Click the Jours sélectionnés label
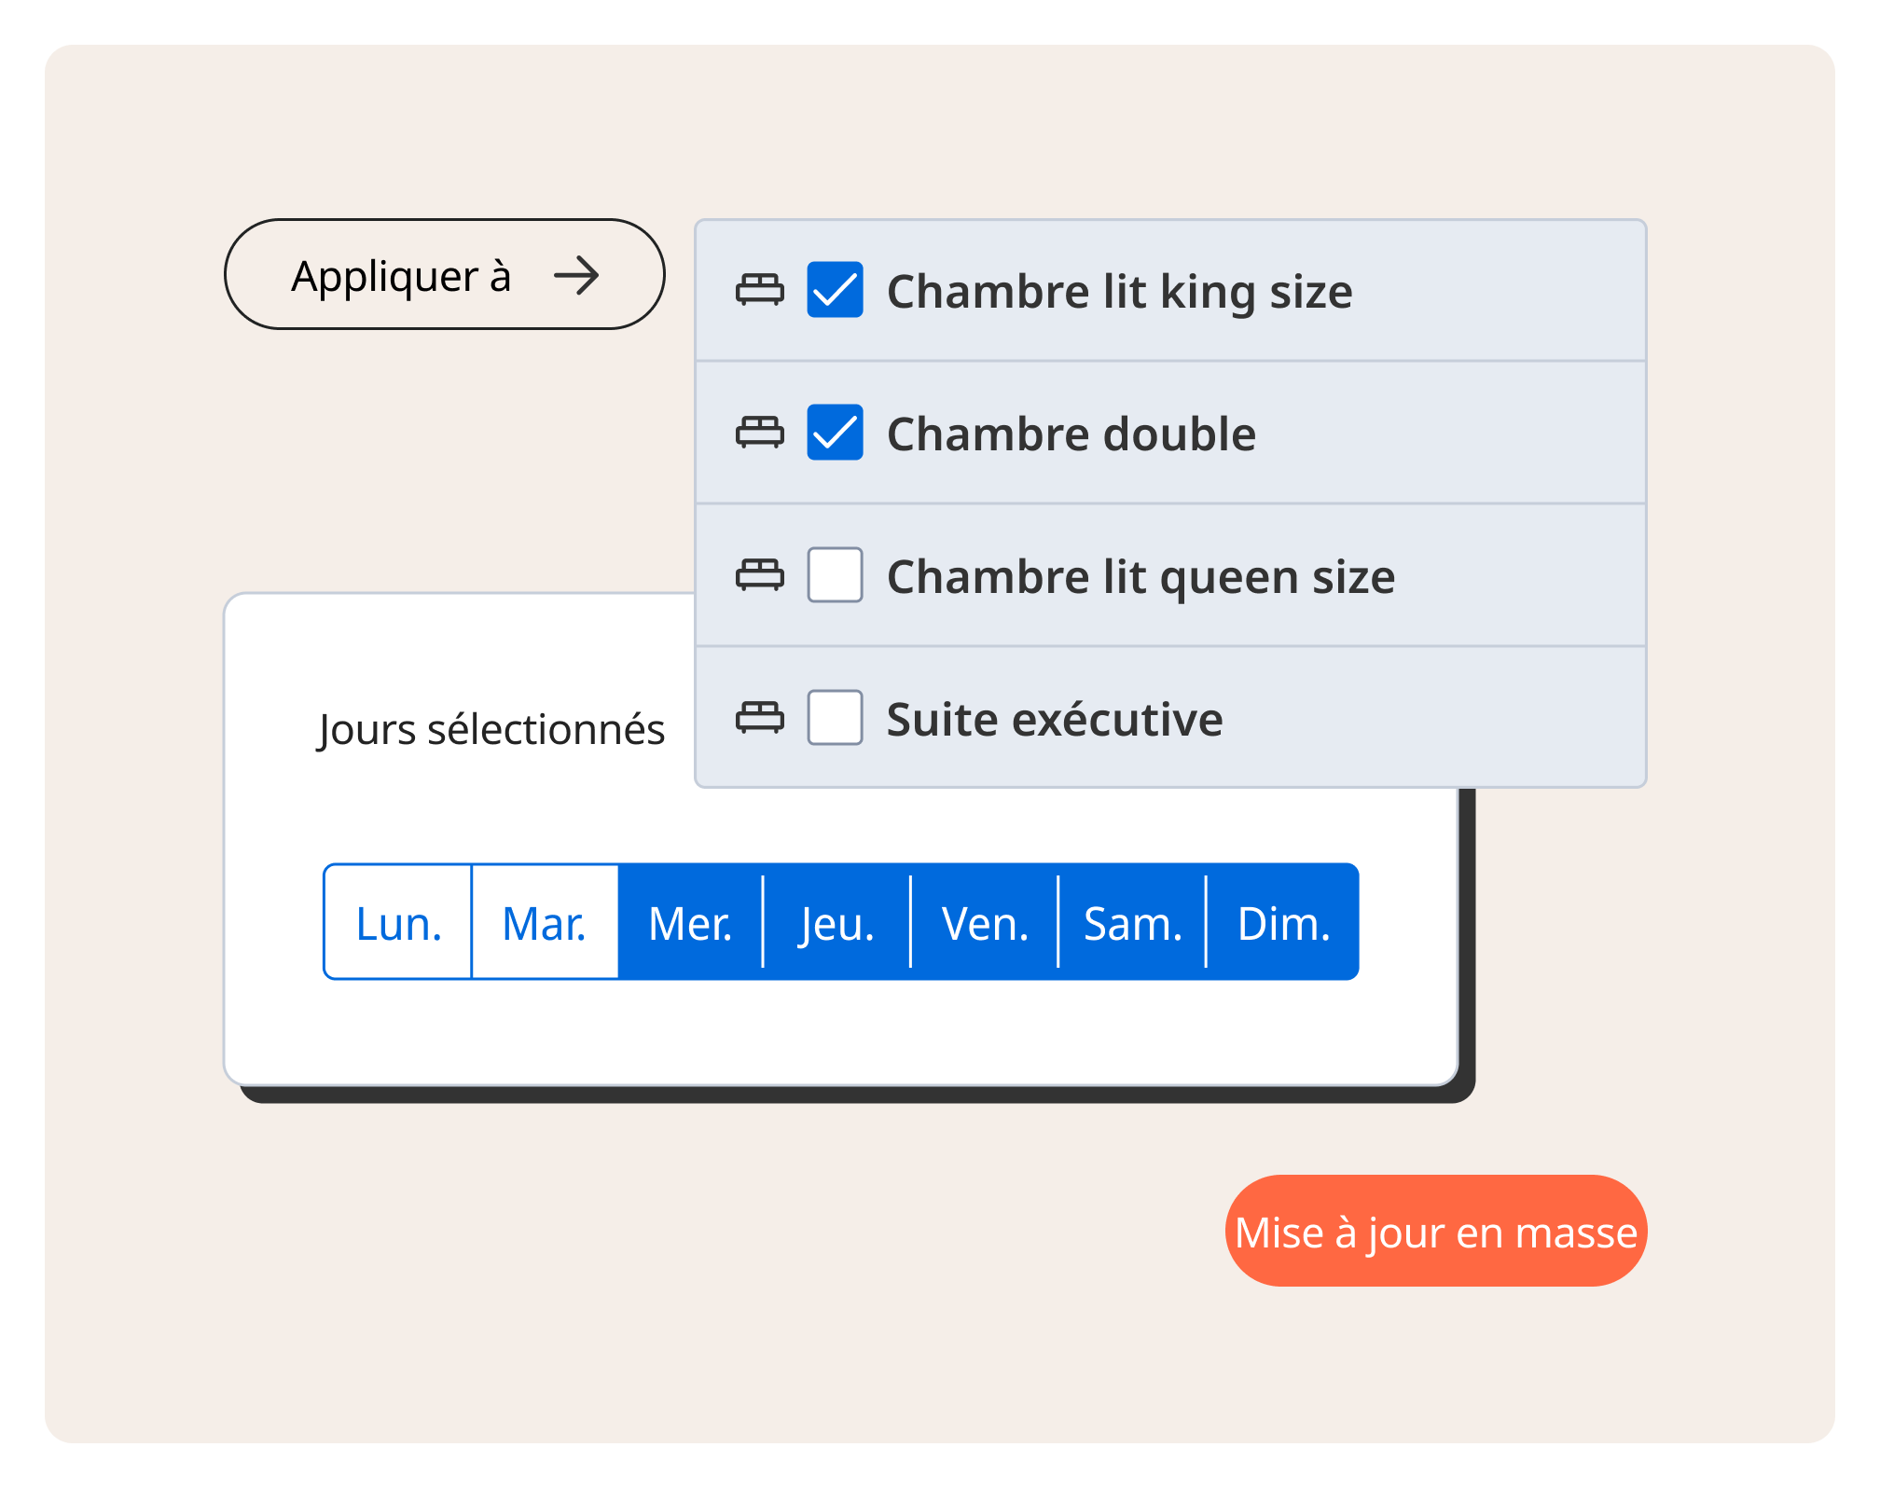 [491, 729]
